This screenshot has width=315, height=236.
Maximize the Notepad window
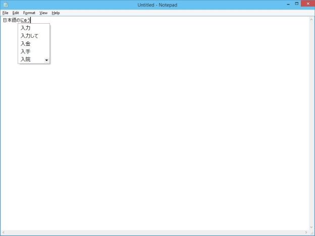[x=297, y=4]
